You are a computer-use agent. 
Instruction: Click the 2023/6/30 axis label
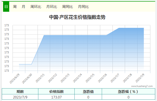[27, 79]
